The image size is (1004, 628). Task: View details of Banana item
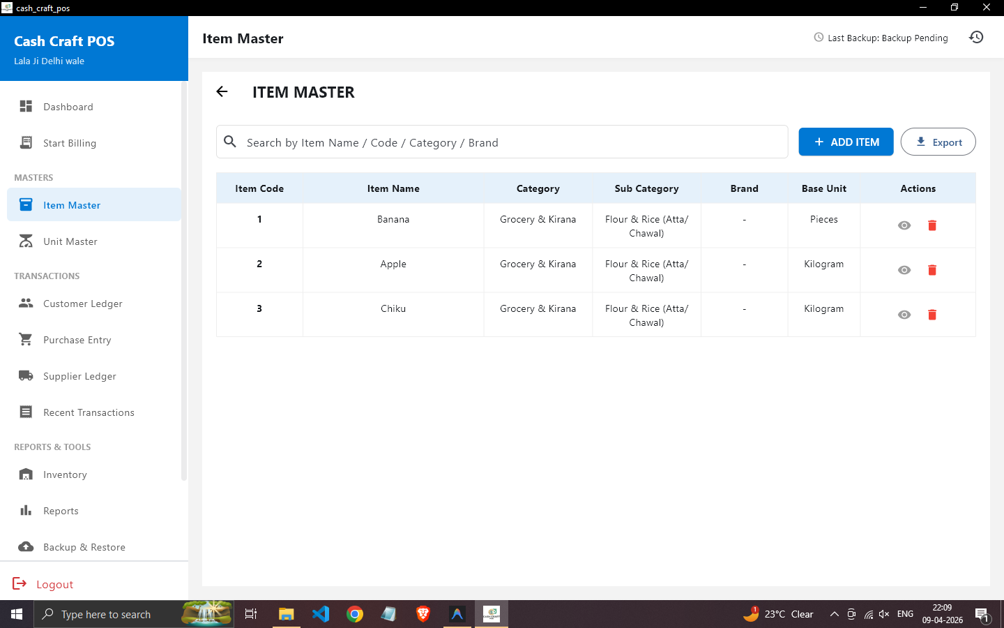pos(904,225)
